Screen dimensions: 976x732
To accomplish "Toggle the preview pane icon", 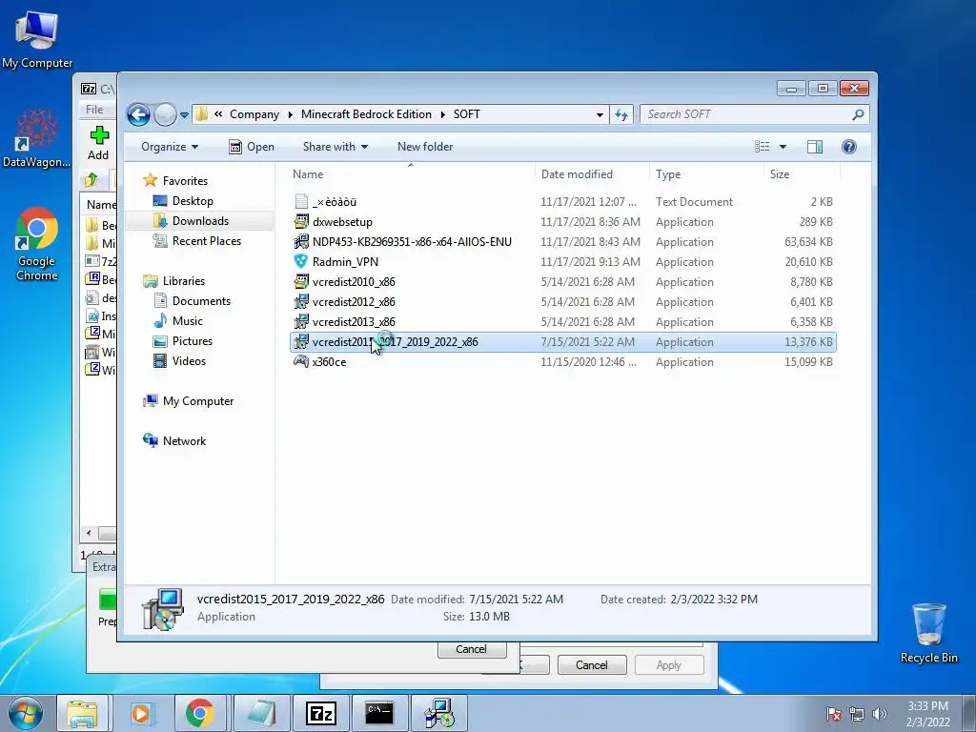I will (815, 147).
